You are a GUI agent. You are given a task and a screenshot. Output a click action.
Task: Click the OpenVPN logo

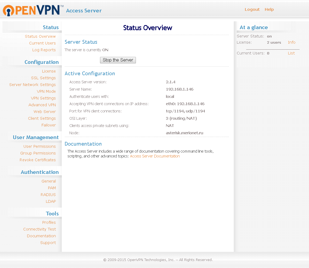[x=33, y=10]
